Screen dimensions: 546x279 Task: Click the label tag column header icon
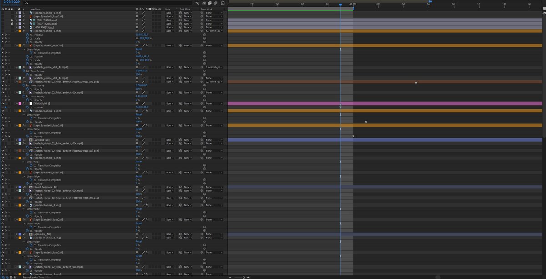tap(19, 9)
